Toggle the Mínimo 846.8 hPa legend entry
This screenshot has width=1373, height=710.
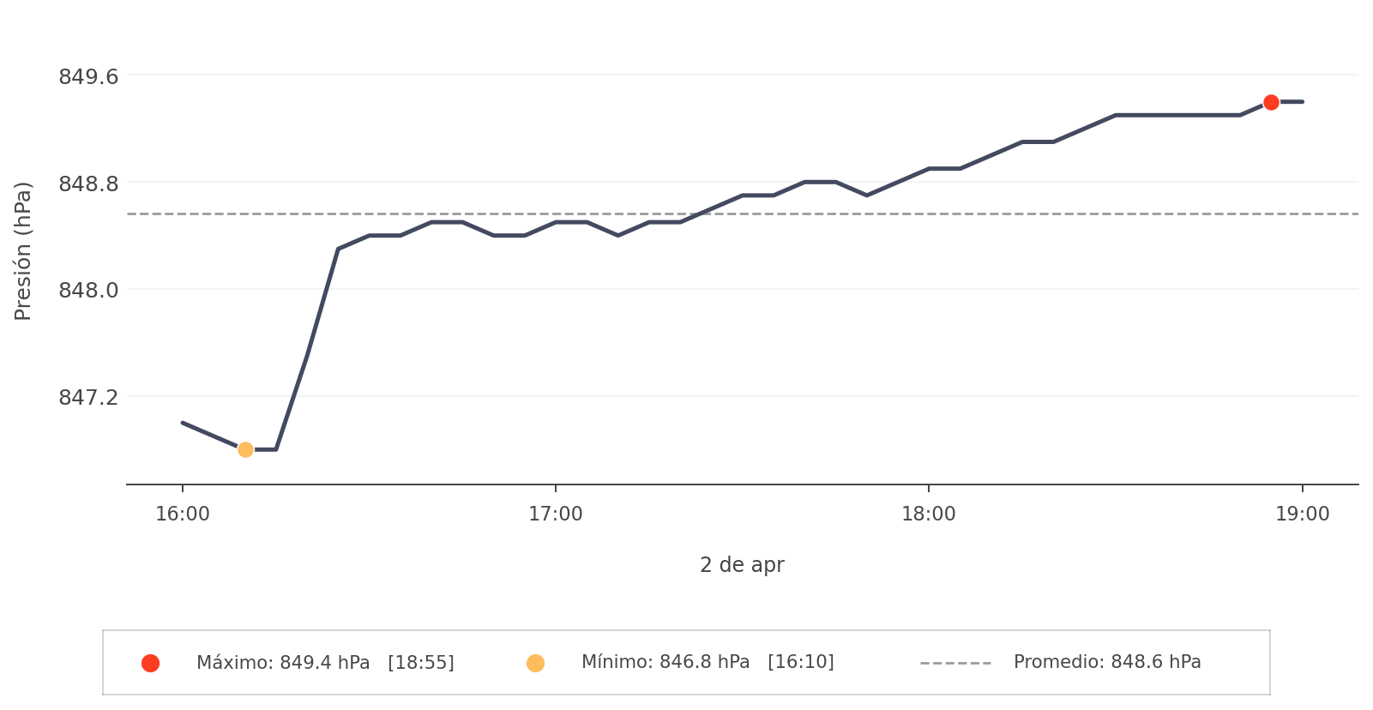[x=708, y=662]
